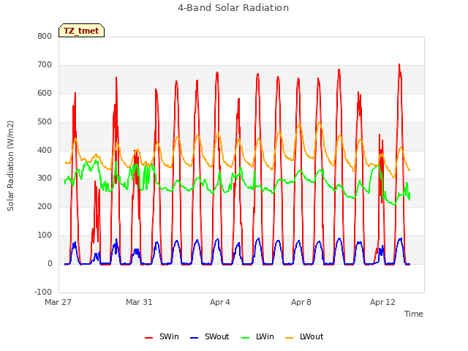Click the TZ_tmet annotation label
The width and height of the screenshot is (468, 351).
point(81,31)
